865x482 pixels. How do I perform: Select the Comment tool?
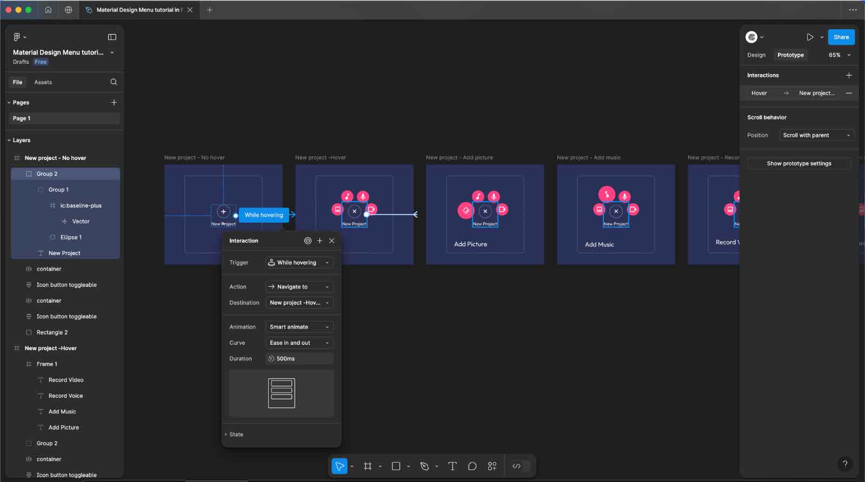pos(472,466)
